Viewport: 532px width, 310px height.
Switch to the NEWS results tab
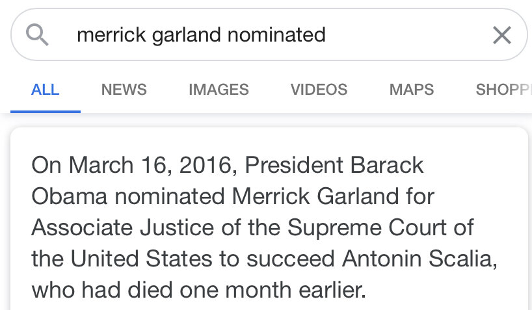(124, 90)
